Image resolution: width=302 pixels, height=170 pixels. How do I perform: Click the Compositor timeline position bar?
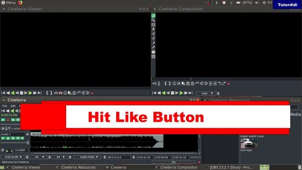click(226, 79)
